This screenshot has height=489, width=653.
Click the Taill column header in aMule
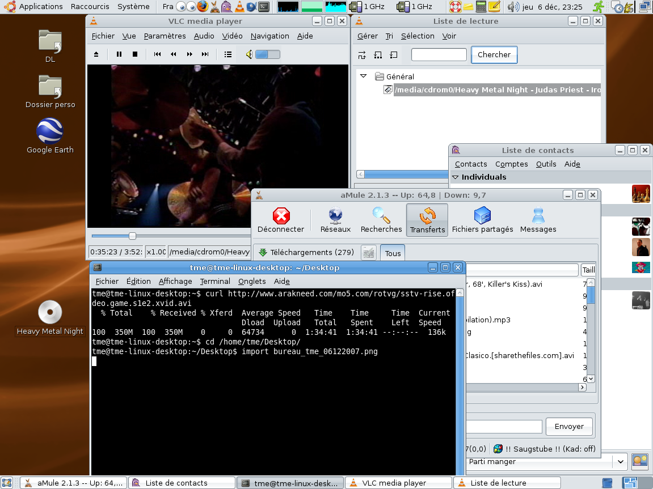588,270
